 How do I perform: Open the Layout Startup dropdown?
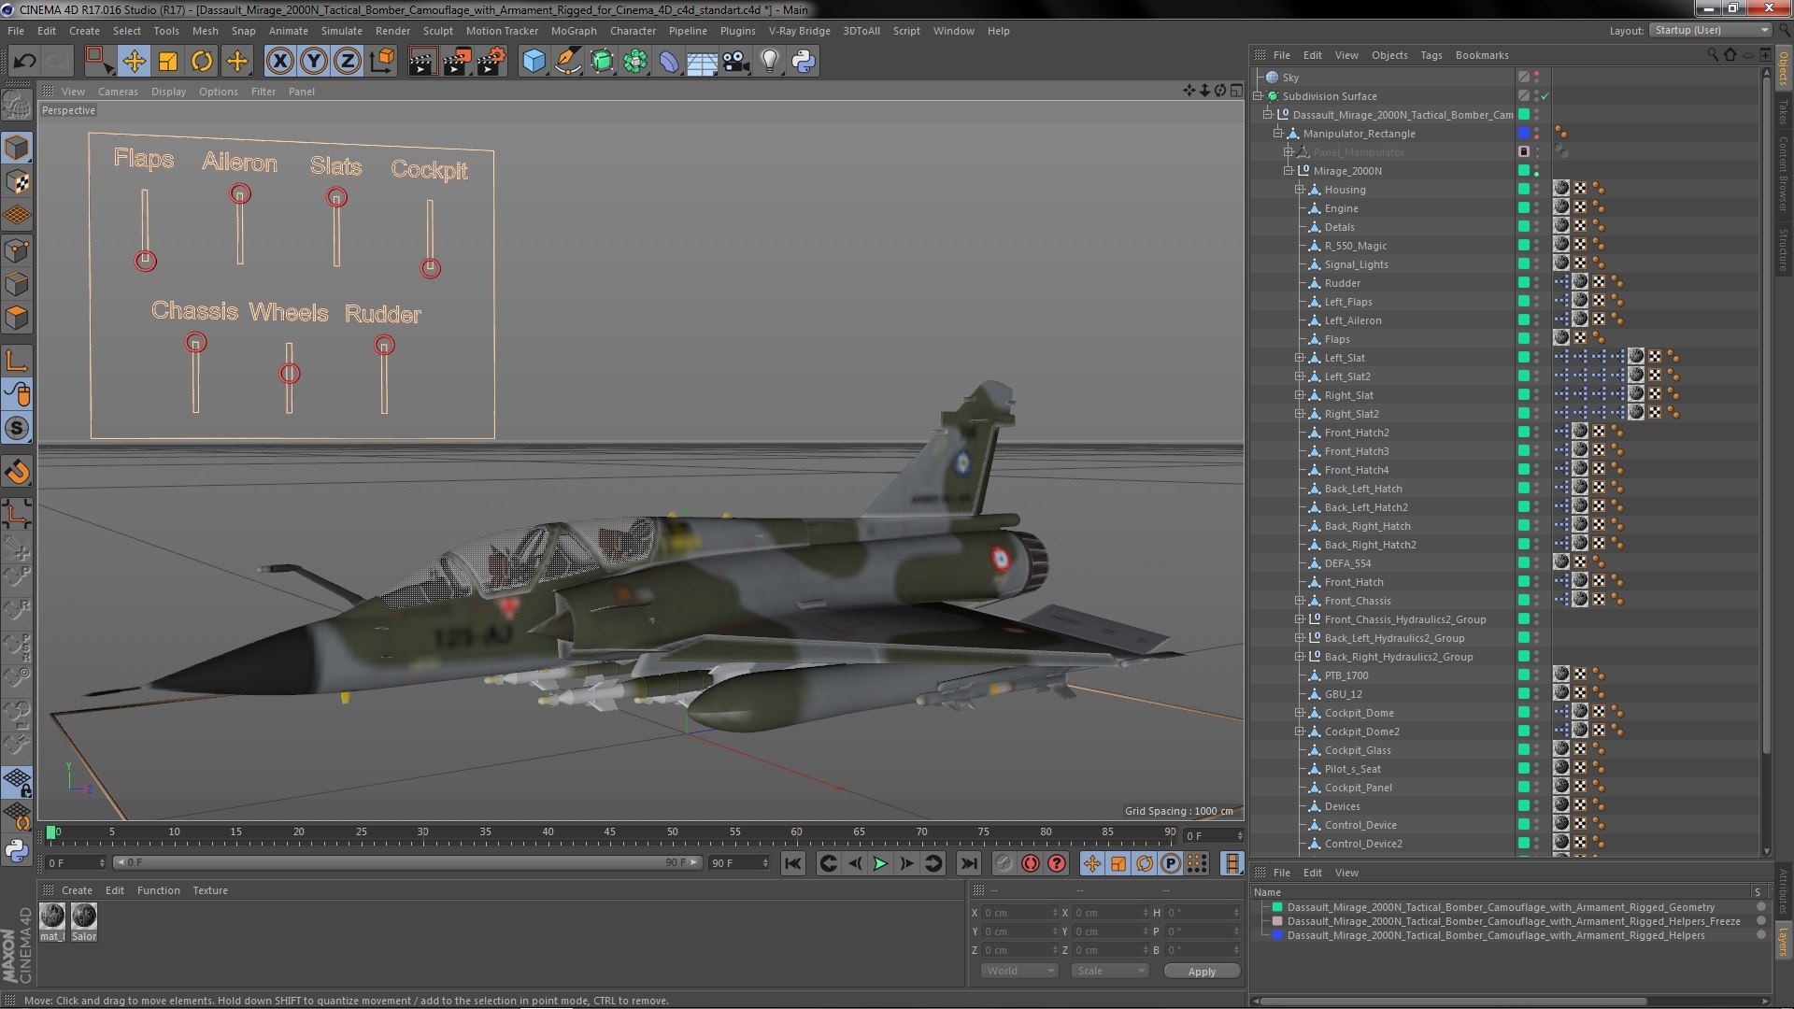click(1710, 30)
